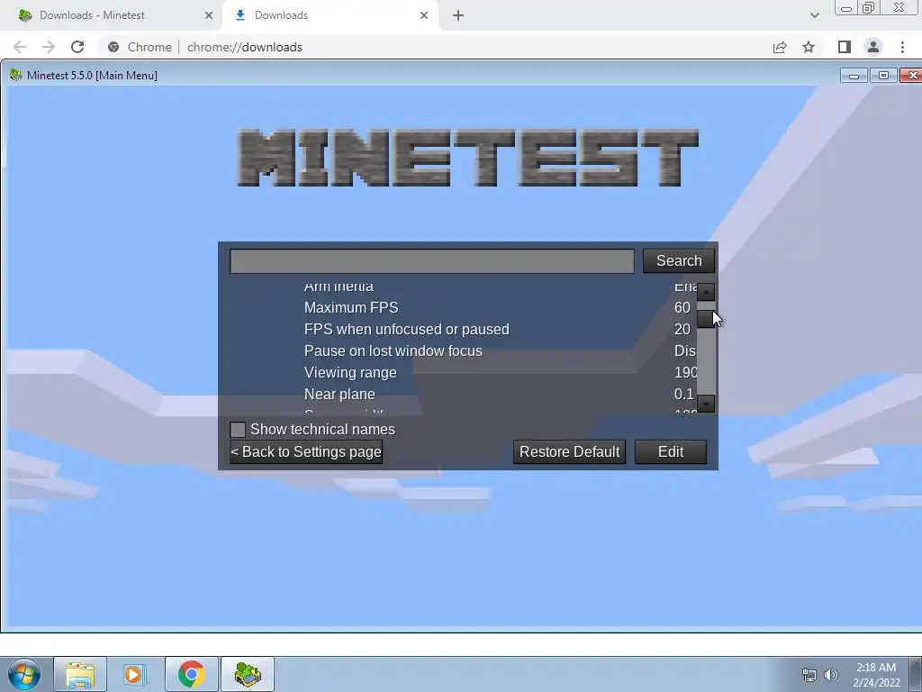Focus the settings search input field

[431, 260]
